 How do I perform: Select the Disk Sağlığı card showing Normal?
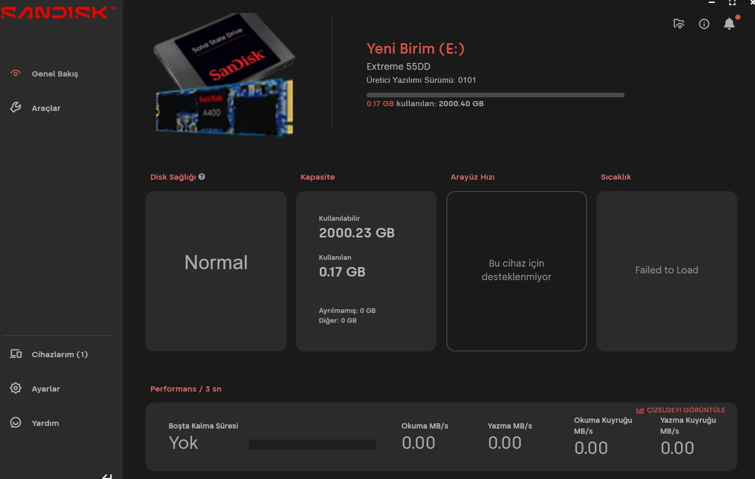click(x=216, y=271)
